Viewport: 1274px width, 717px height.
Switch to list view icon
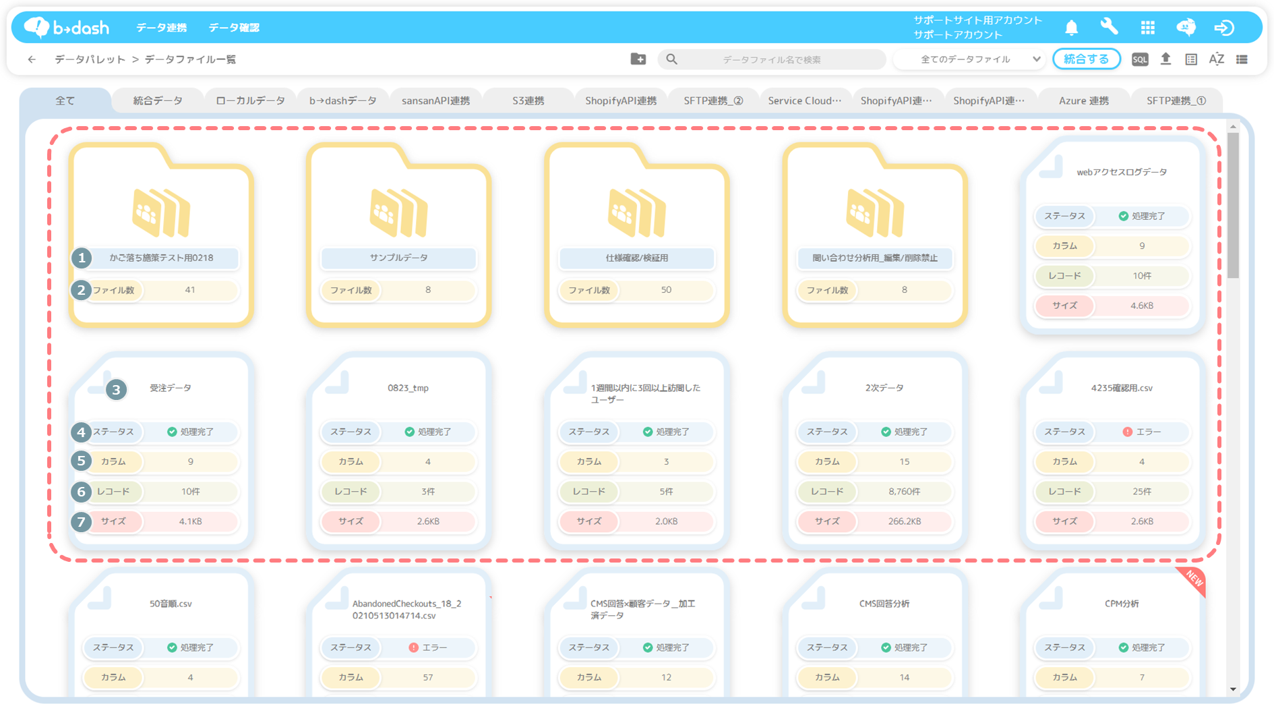point(1242,59)
